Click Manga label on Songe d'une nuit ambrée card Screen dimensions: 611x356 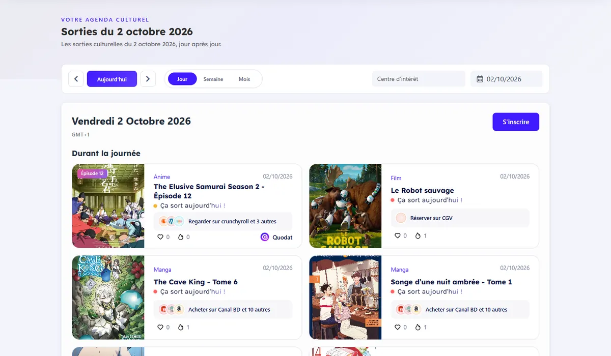(400, 270)
